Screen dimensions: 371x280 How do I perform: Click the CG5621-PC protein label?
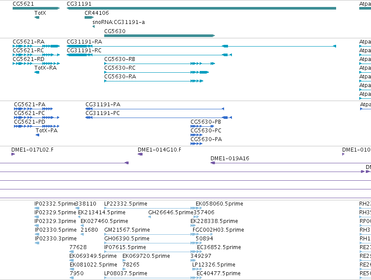point(29,113)
